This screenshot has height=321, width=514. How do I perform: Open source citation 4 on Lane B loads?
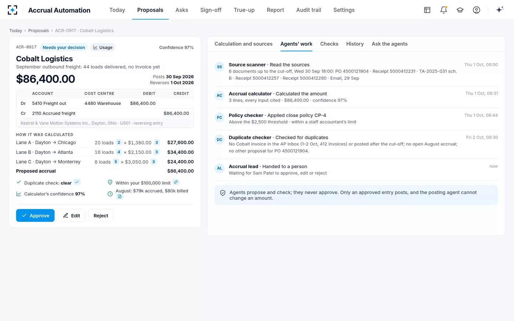pos(119,152)
